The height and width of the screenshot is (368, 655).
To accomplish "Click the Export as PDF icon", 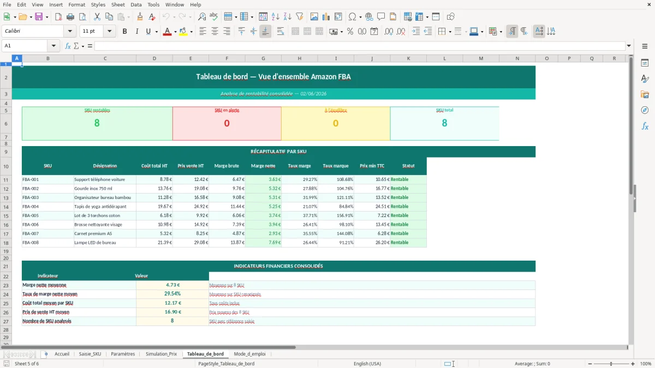I will [x=58, y=17].
